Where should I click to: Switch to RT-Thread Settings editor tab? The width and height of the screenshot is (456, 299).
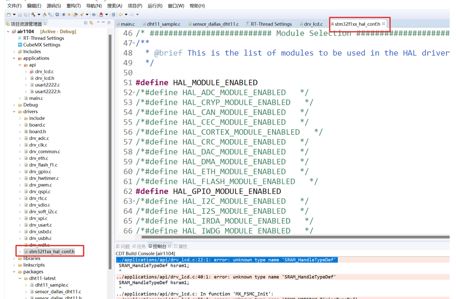269,24
